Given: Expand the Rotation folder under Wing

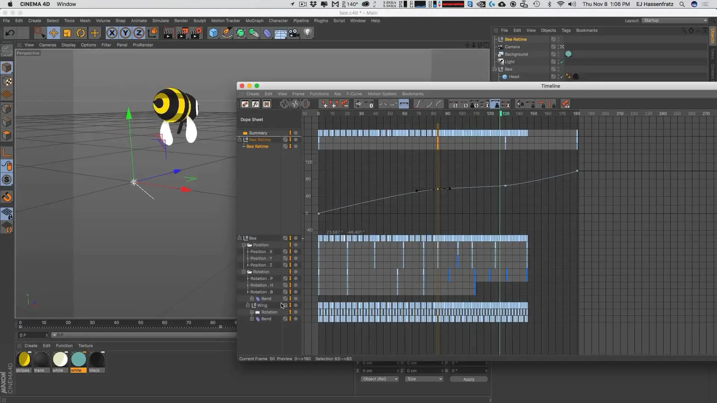Looking at the screenshot, I should [x=252, y=312].
